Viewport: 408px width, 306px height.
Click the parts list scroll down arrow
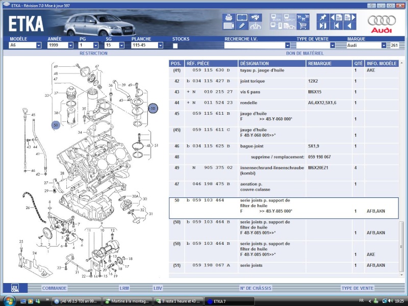click(x=401, y=275)
